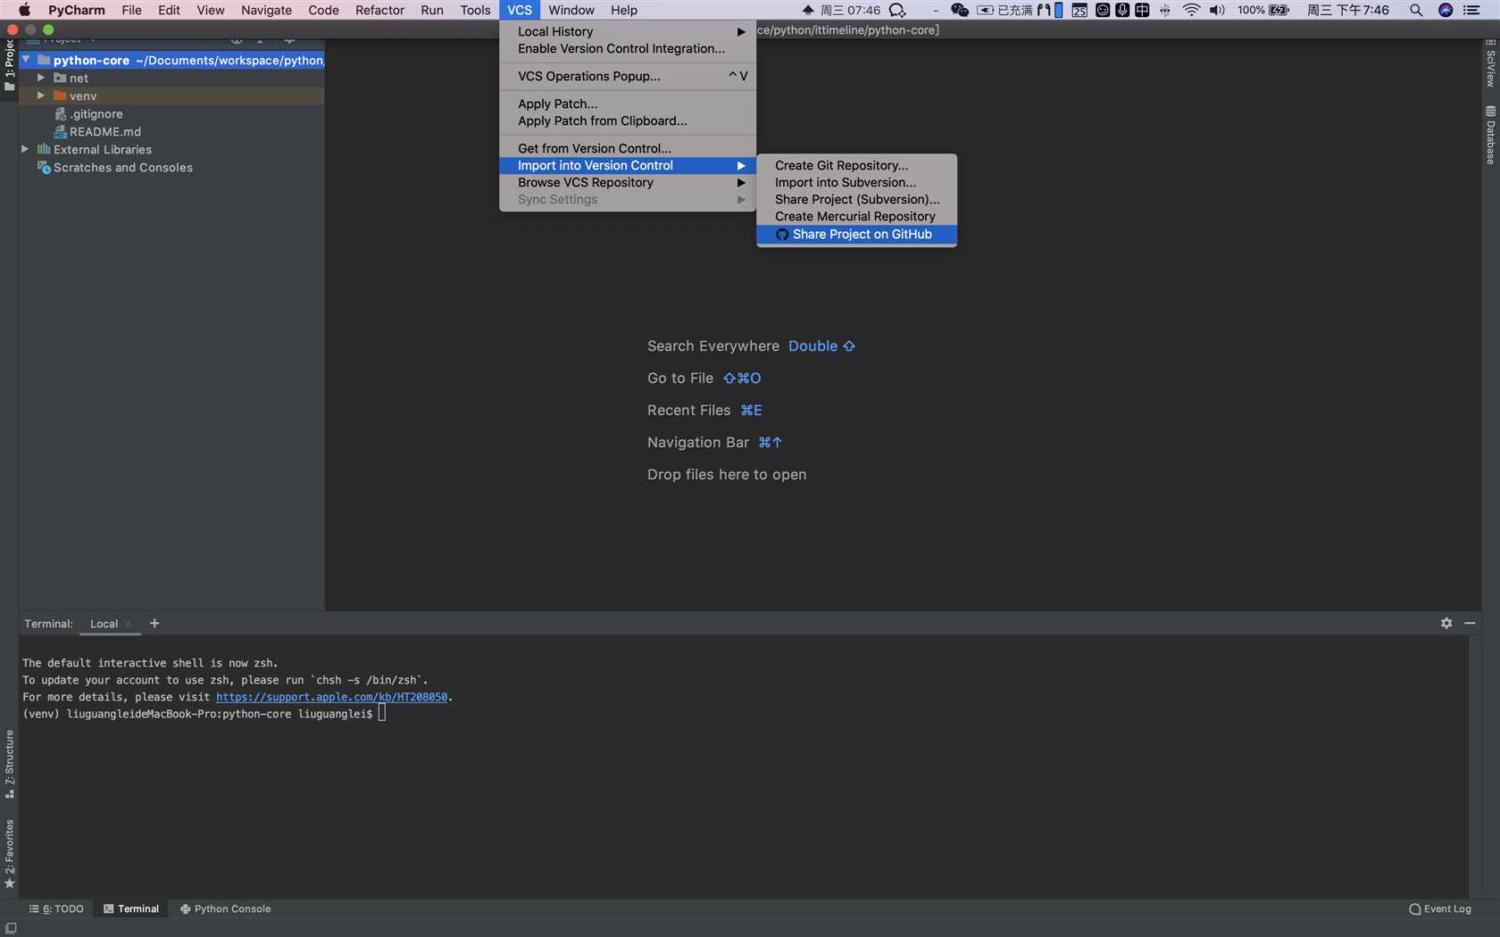Expand the net folder
The height and width of the screenshot is (937, 1500).
(41, 78)
